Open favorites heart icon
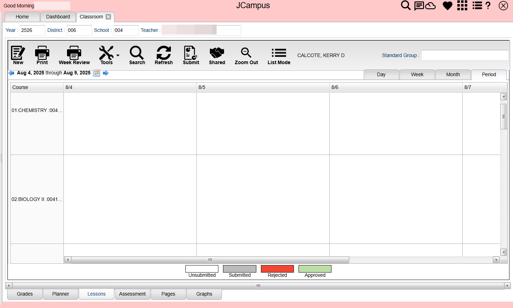The height and width of the screenshot is (308, 513). pyautogui.click(x=447, y=6)
